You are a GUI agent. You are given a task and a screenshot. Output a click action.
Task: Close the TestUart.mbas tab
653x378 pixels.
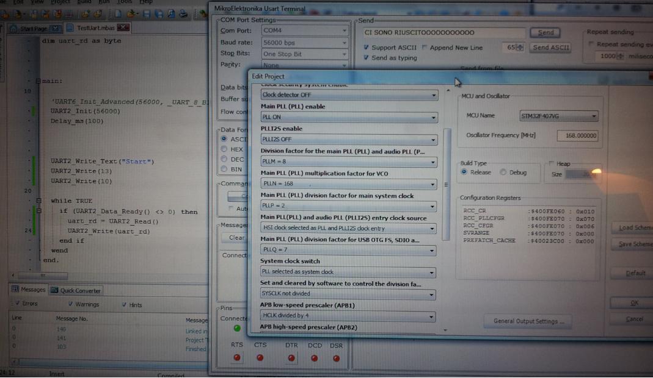pyautogui.click(x=123, y=27)
